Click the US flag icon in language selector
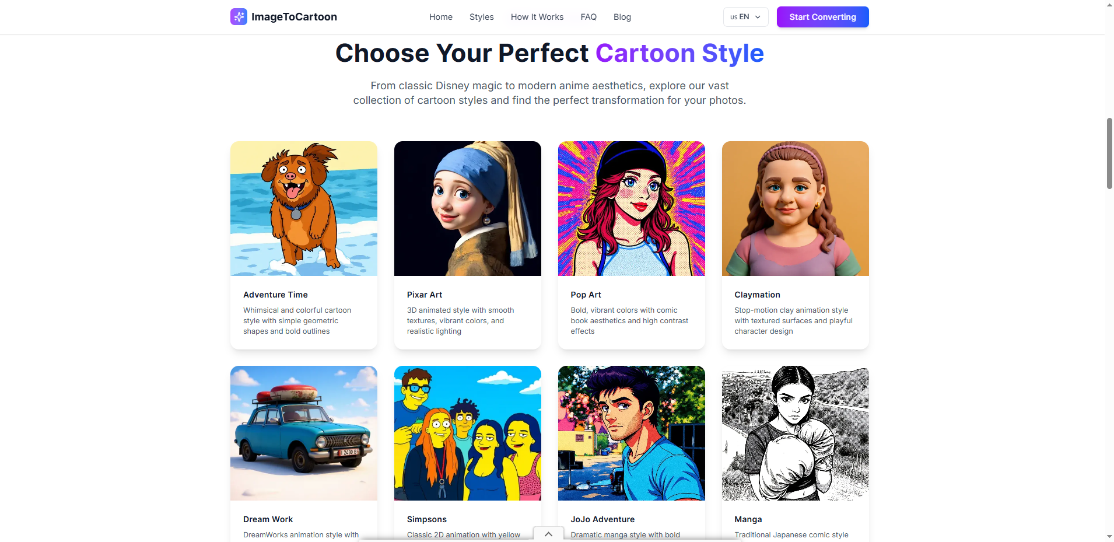 (x=734, y=17)
